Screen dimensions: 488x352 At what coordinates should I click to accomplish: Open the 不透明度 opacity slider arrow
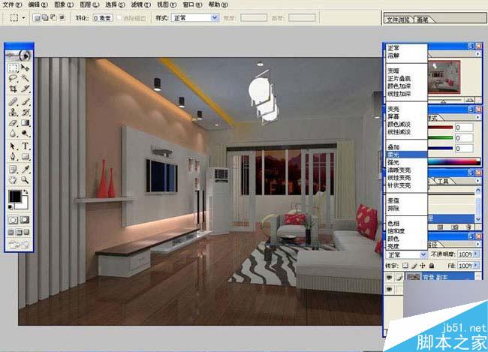coord(475,254)
